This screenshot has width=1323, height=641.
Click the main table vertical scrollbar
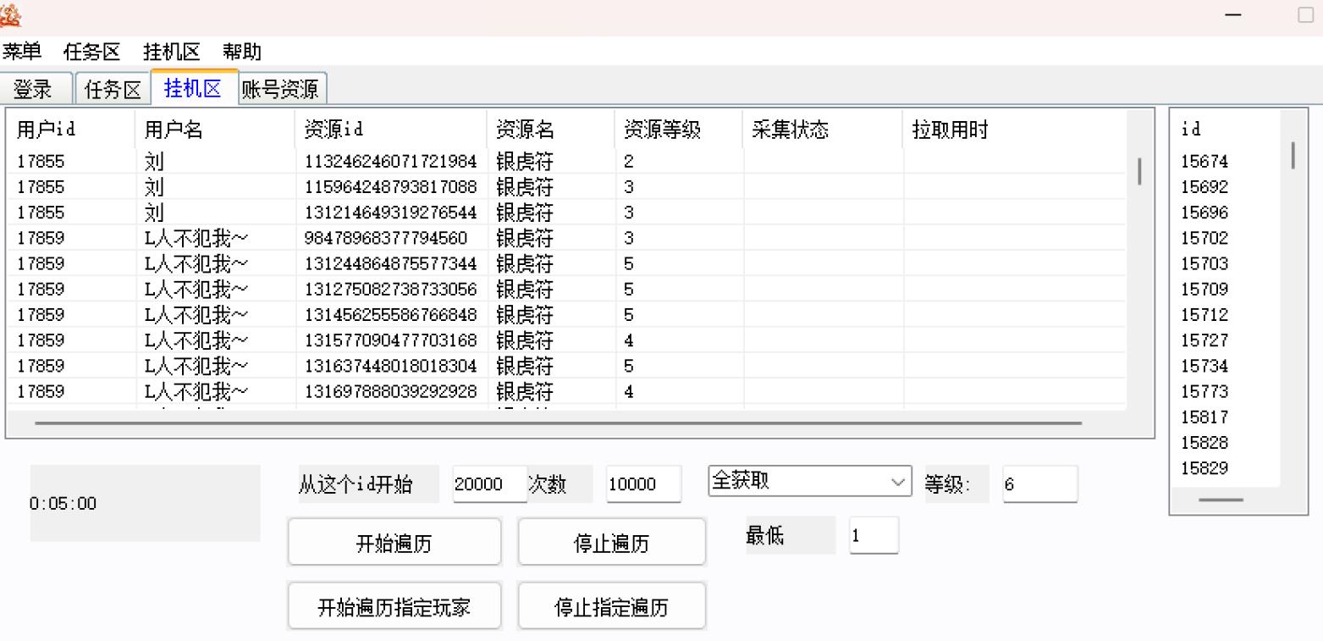point(1139,171)
